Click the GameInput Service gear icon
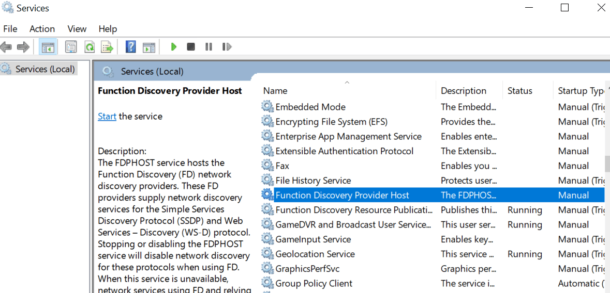The width and height of the screenshot is (610, 293). pyautogui.click(x=267, y=239)
